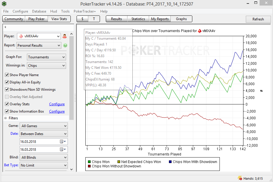Click the green Chips Won legend swatch
Screen dimensions: 273x182
click(x=89, y=162)
